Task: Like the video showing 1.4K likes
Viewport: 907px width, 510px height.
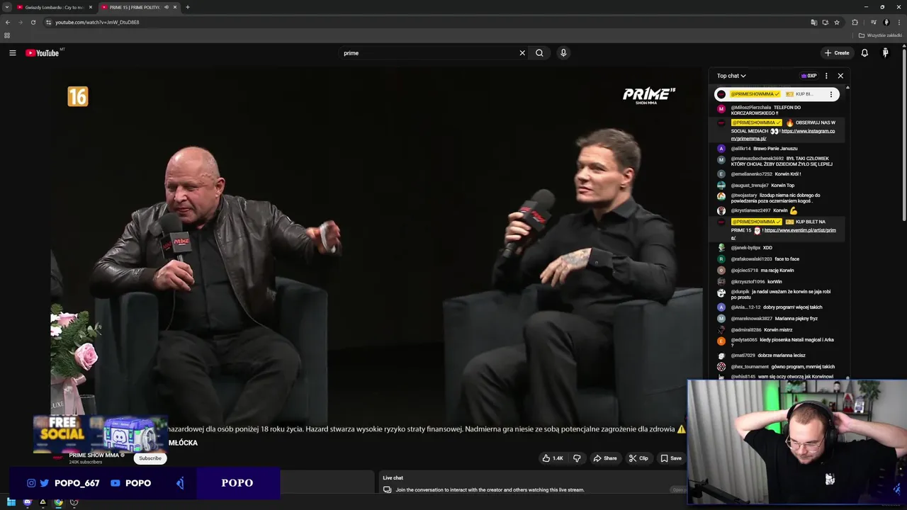Action: coord(553,458)
